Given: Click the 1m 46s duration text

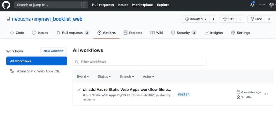Looking at the screenshot, I should [x=246, y=97].
